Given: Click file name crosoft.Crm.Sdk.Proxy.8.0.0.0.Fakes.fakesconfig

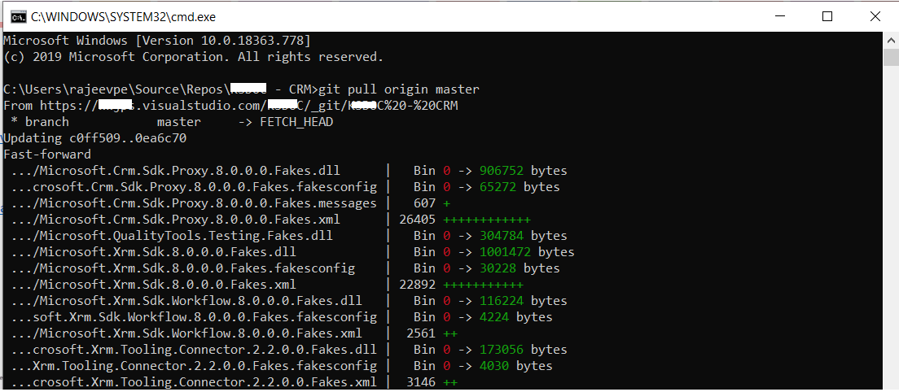Looking at the screenshot, I should pyautogui.click(x=194, y=187).
